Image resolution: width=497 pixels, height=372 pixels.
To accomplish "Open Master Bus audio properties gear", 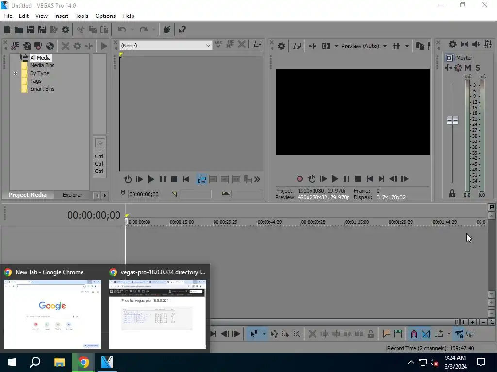I will click(x=453, y=44).
